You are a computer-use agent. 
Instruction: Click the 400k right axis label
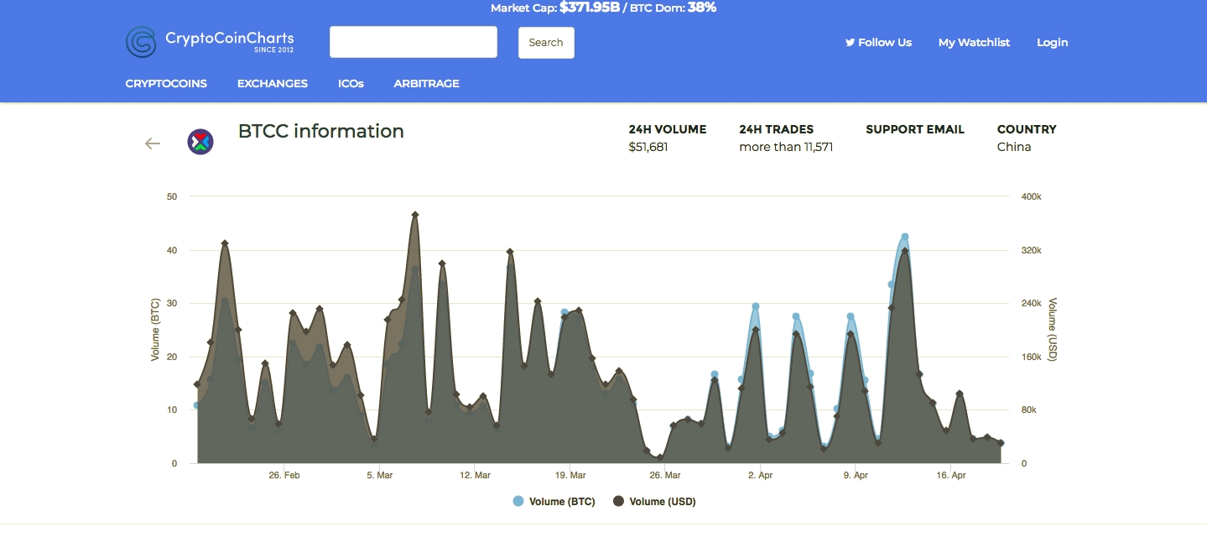click(1031, 196)
